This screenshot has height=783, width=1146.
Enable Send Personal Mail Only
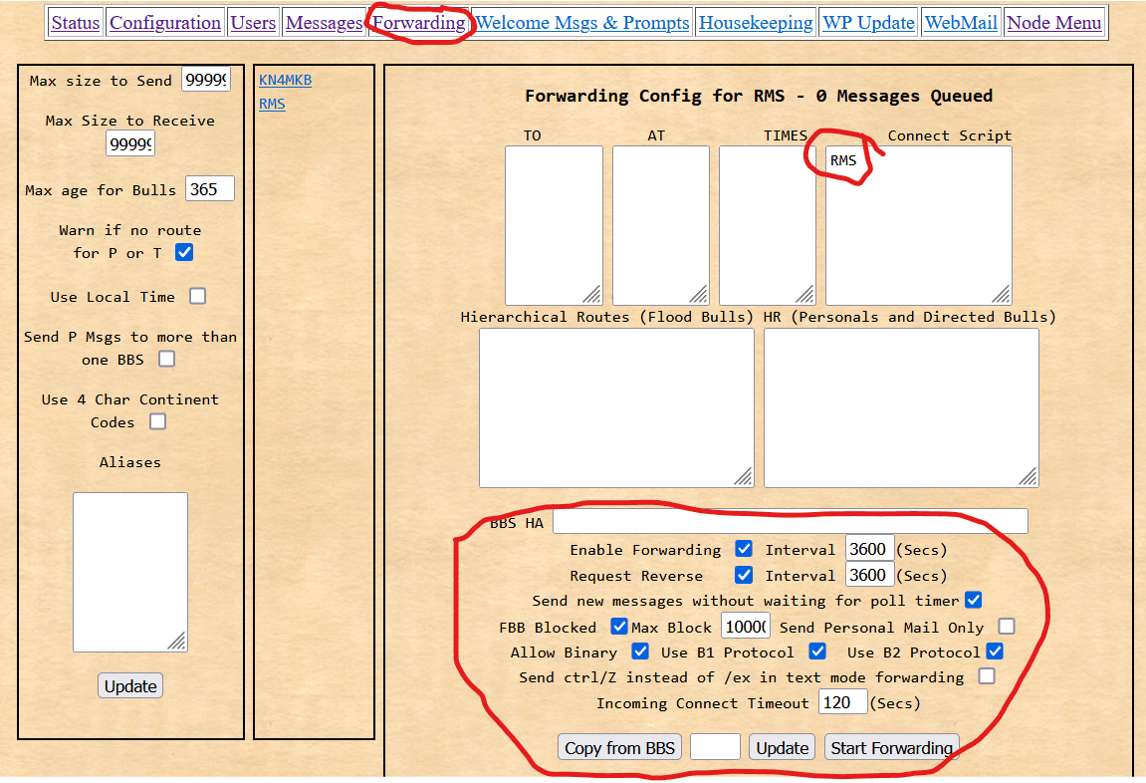pyautogui.click(x=1006, y=626)
